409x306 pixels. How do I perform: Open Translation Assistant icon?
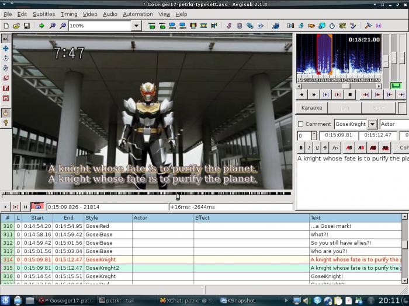[311, 26]
